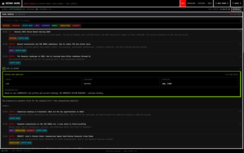This screenshot has width=244, height=153.
Task: Click the Geisha Gains logo icon
Action: 3,3
